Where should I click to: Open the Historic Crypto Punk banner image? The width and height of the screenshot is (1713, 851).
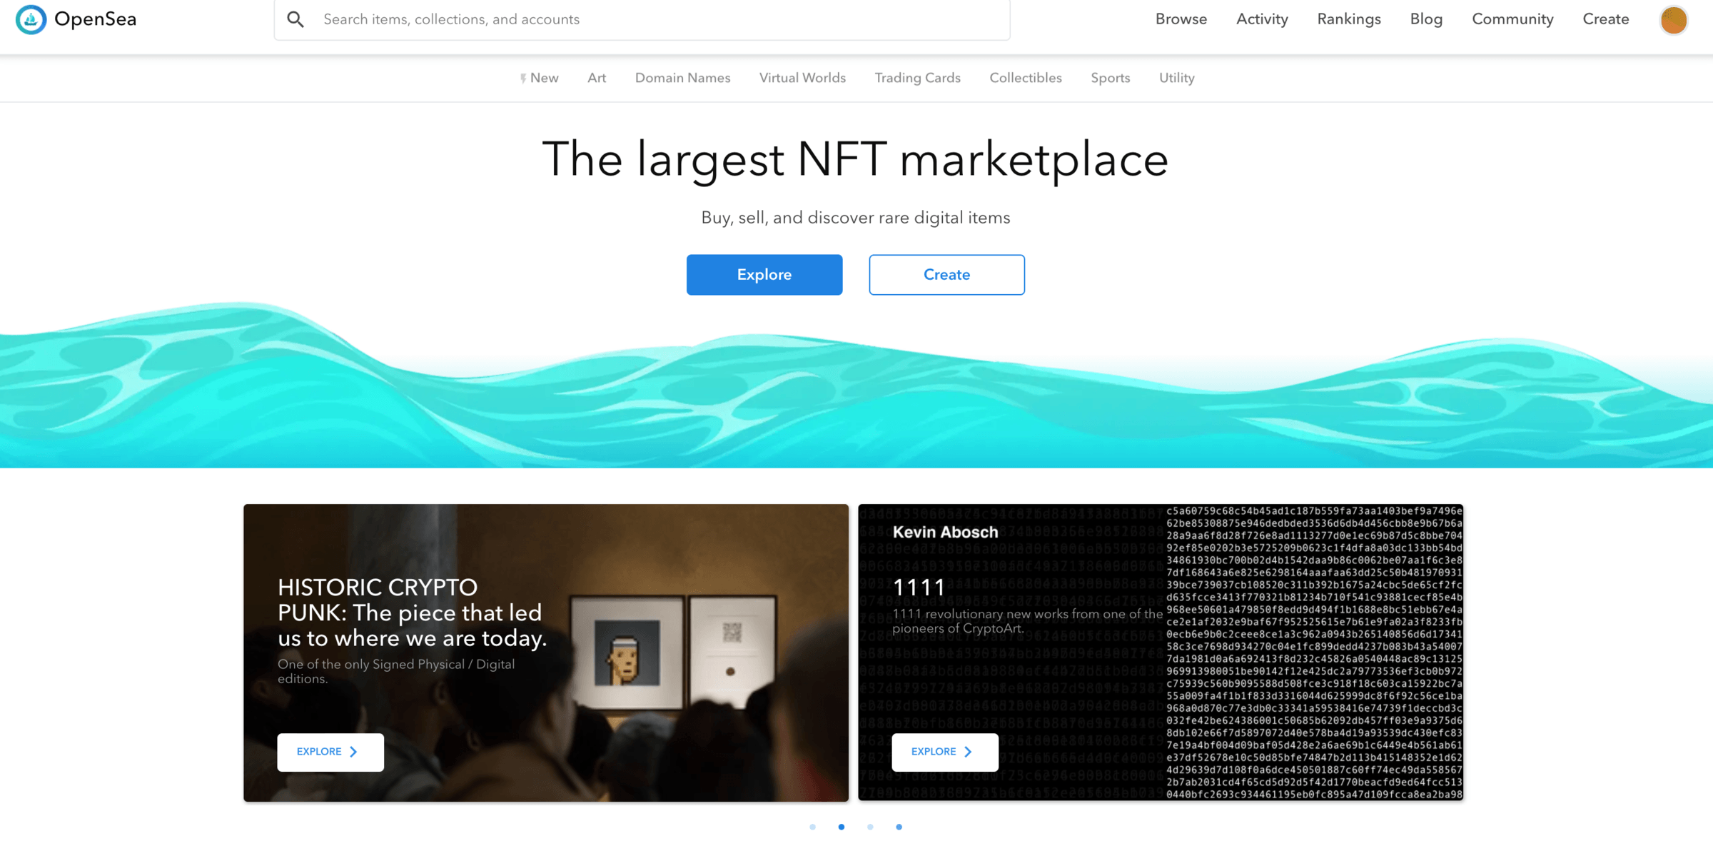[x=546, y=653]
